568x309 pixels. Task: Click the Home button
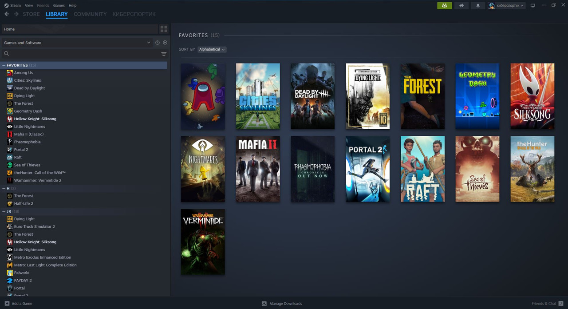pos(79,29)
